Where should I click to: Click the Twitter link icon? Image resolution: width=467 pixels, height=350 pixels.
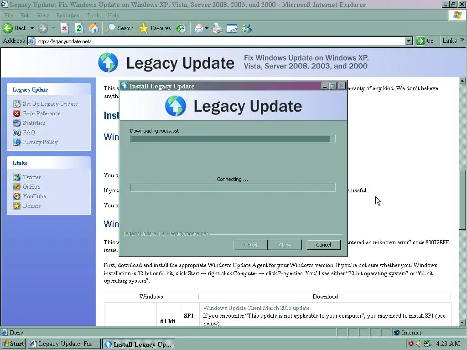(17, 177)
